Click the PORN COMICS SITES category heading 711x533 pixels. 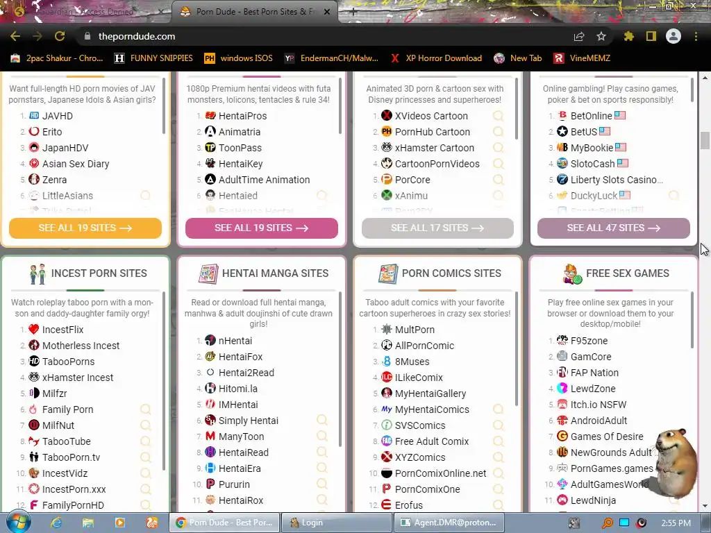click(451, 273)
